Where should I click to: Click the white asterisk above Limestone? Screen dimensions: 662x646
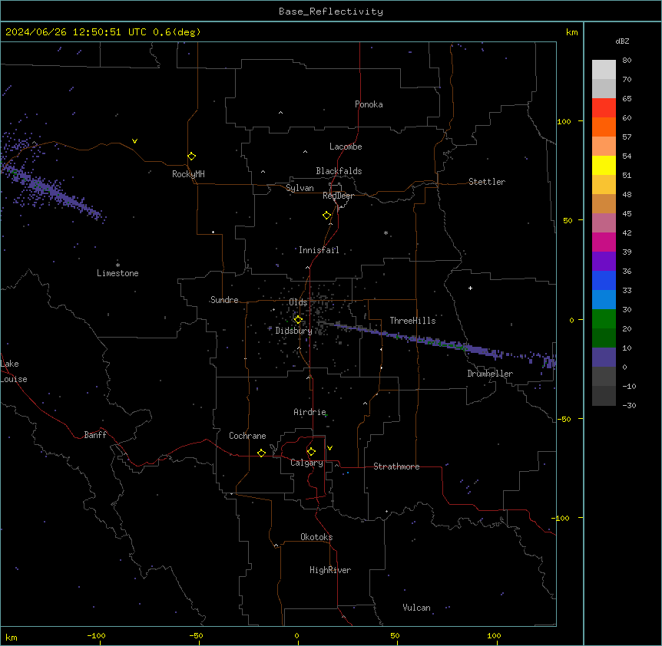pyautogui.click(x=118, y=265)
